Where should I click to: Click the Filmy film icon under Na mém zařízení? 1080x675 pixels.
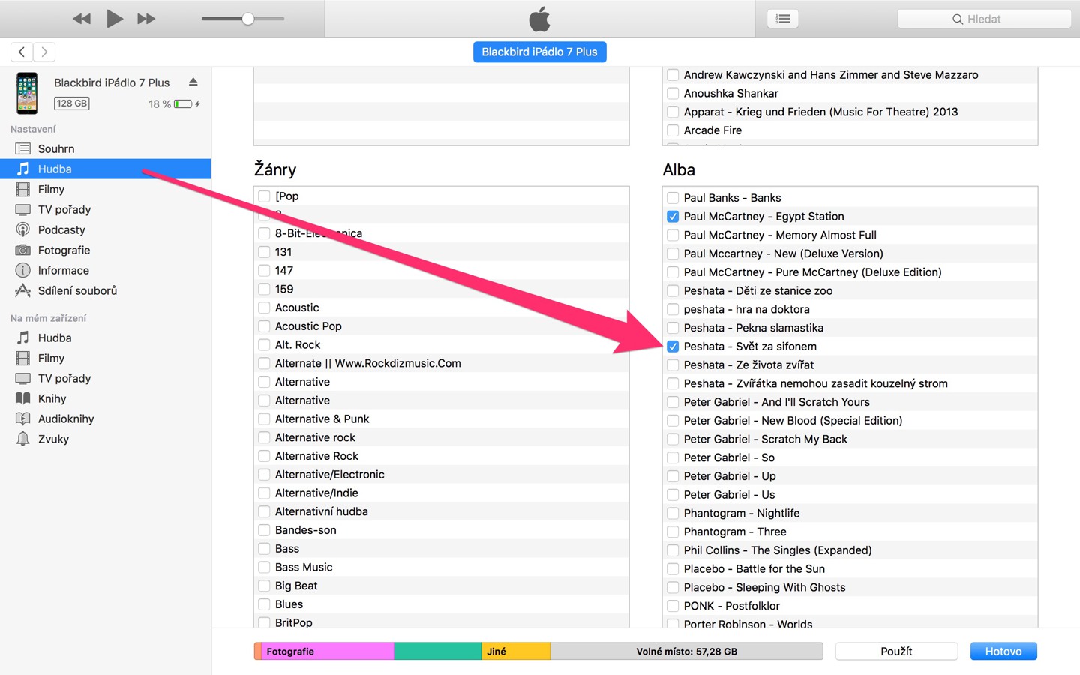click(23, 358)
